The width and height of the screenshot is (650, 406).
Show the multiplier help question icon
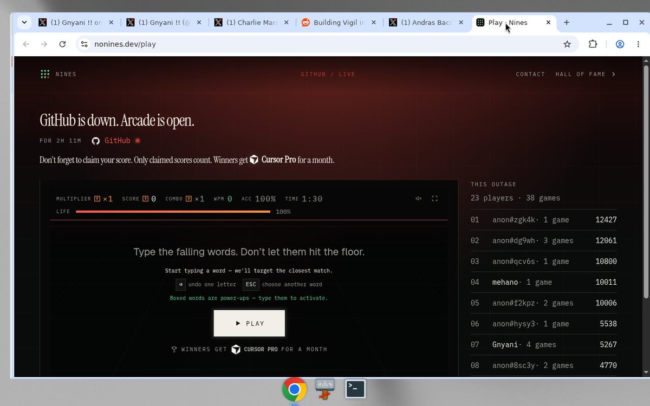click(x=97, y=199)
